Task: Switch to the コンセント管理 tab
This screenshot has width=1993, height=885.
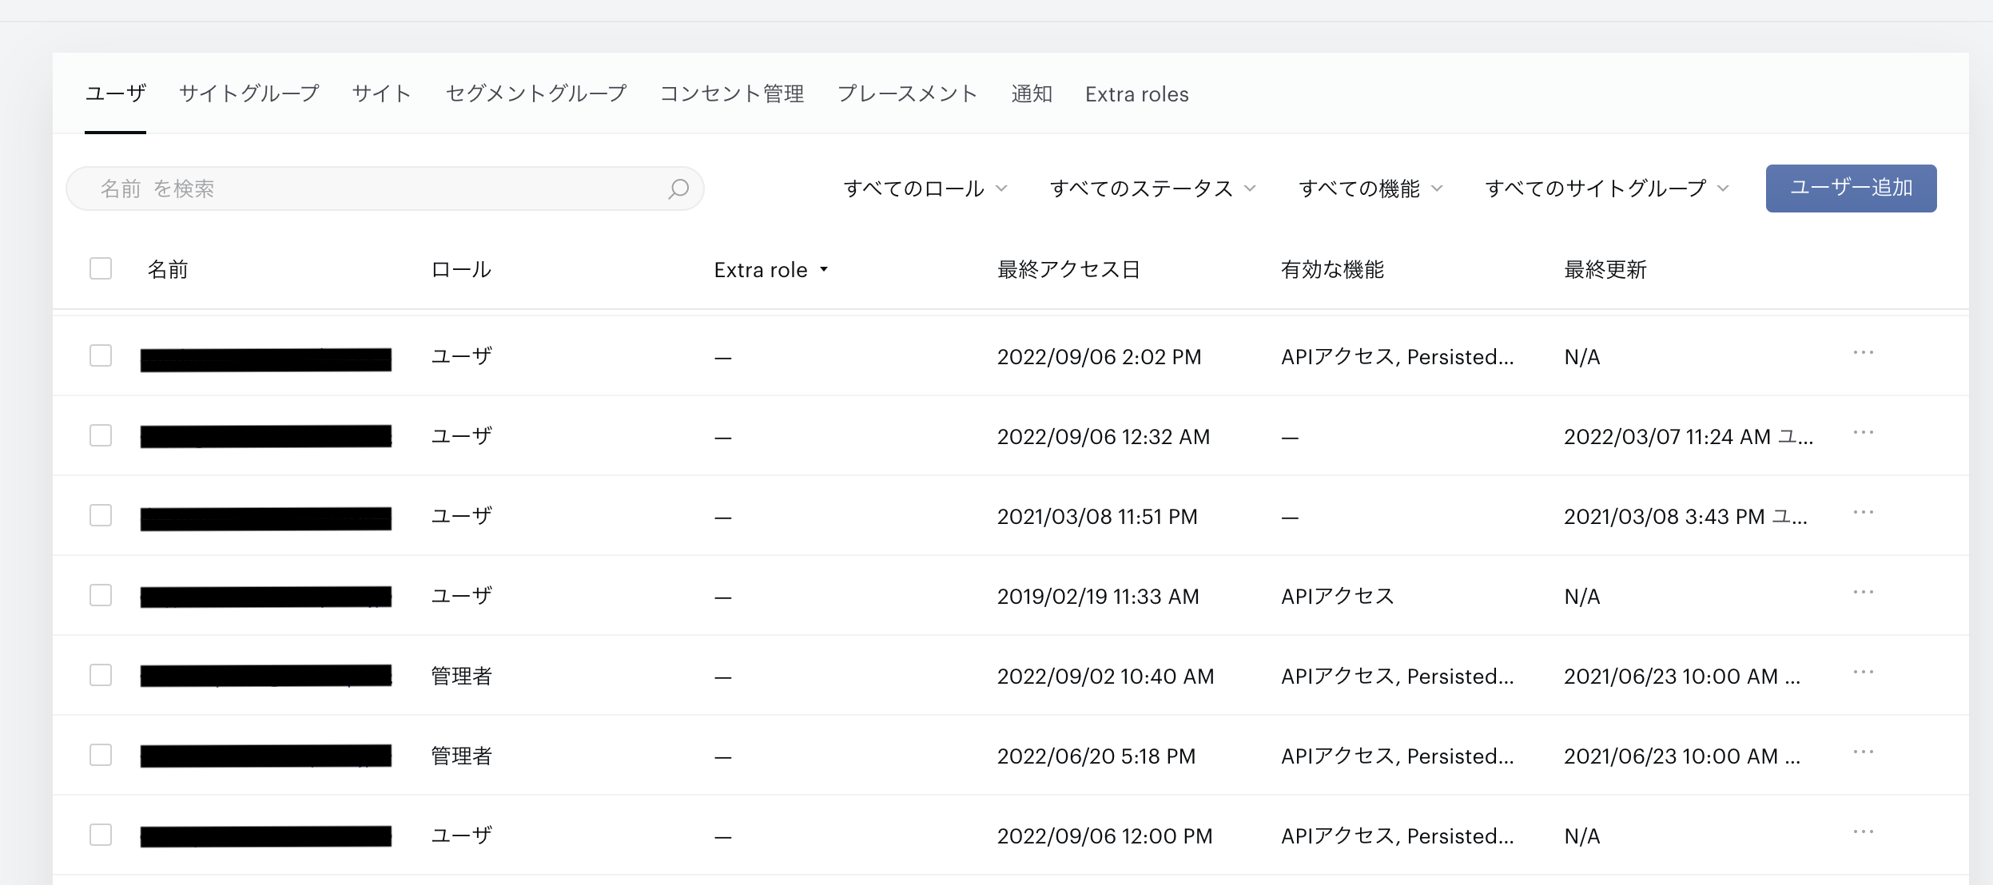Action: click(732, 93)
